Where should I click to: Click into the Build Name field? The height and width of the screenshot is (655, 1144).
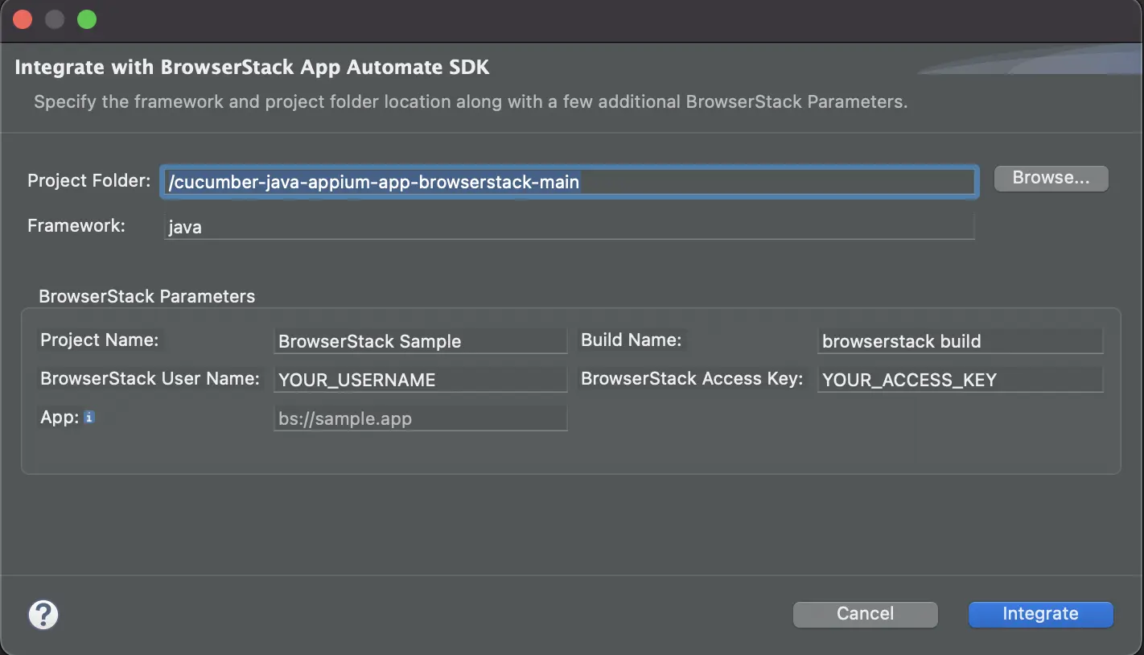point(959,341)
